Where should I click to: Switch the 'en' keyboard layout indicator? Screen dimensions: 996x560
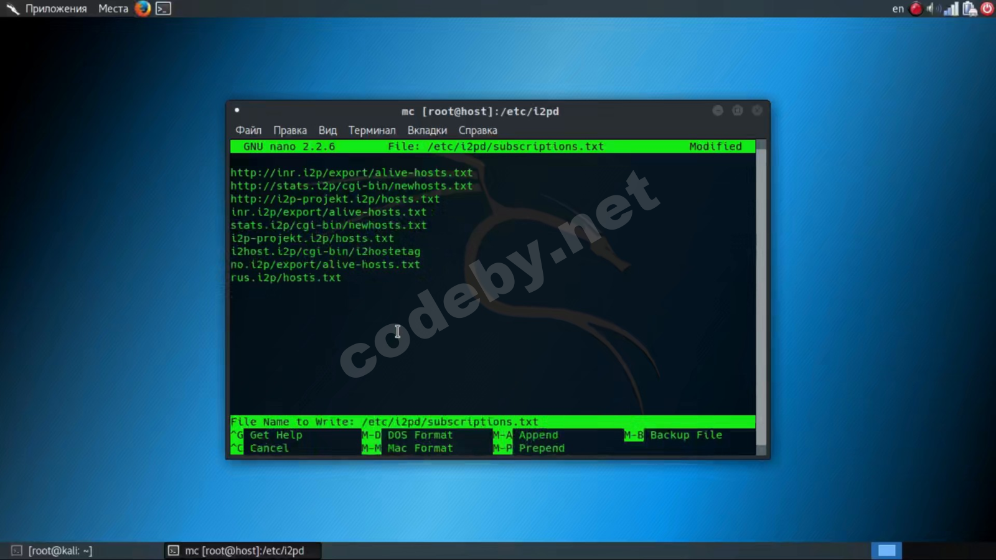(898, 9)
